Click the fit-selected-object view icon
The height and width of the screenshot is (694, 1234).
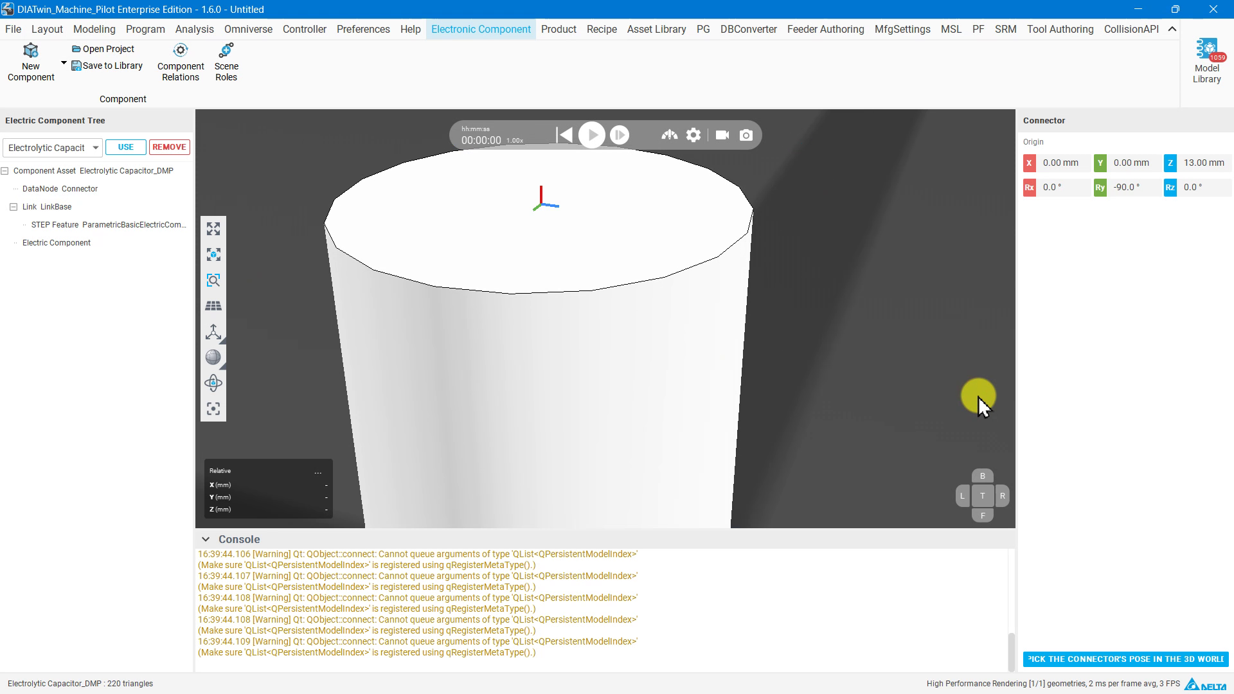pos(213,254)
